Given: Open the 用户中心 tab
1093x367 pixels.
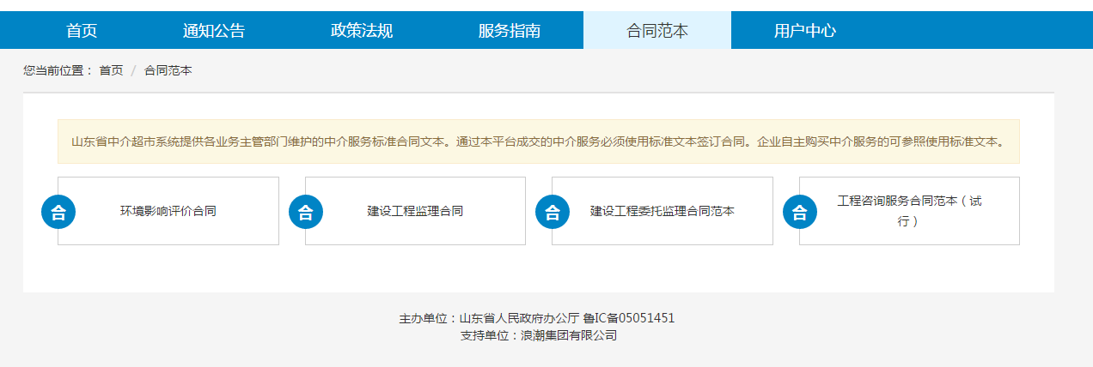Looking at the screenshot, I should click(805, 31).
